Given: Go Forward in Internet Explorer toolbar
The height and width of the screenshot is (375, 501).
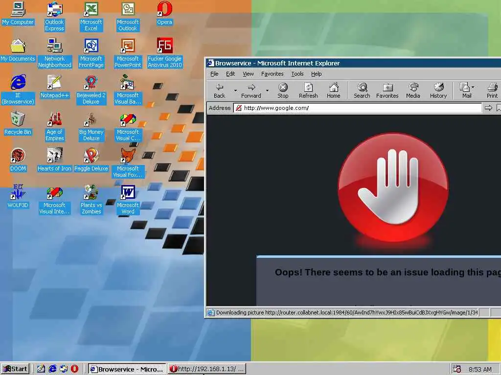Looking at the screenshot, I should click(251, 90).
